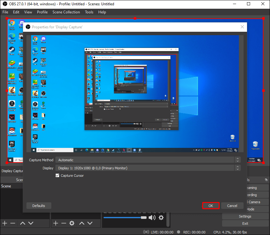
Task: Open source properties via the gear icon
Action: coord(72,223)
